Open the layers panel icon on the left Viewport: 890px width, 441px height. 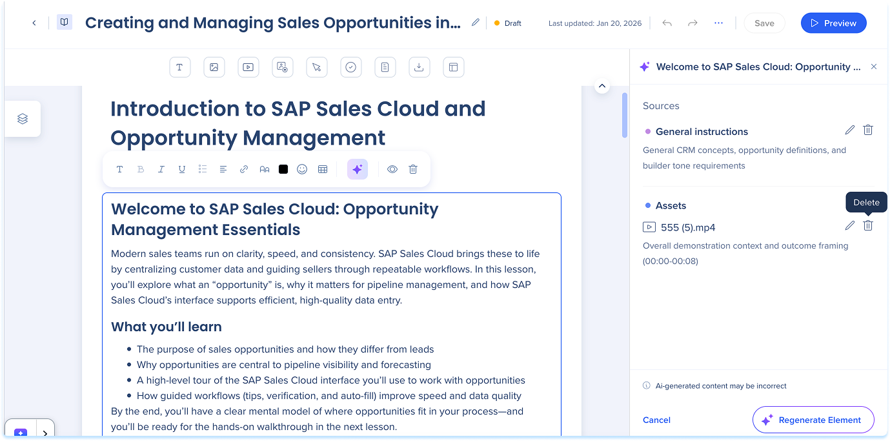pos(23,119)
